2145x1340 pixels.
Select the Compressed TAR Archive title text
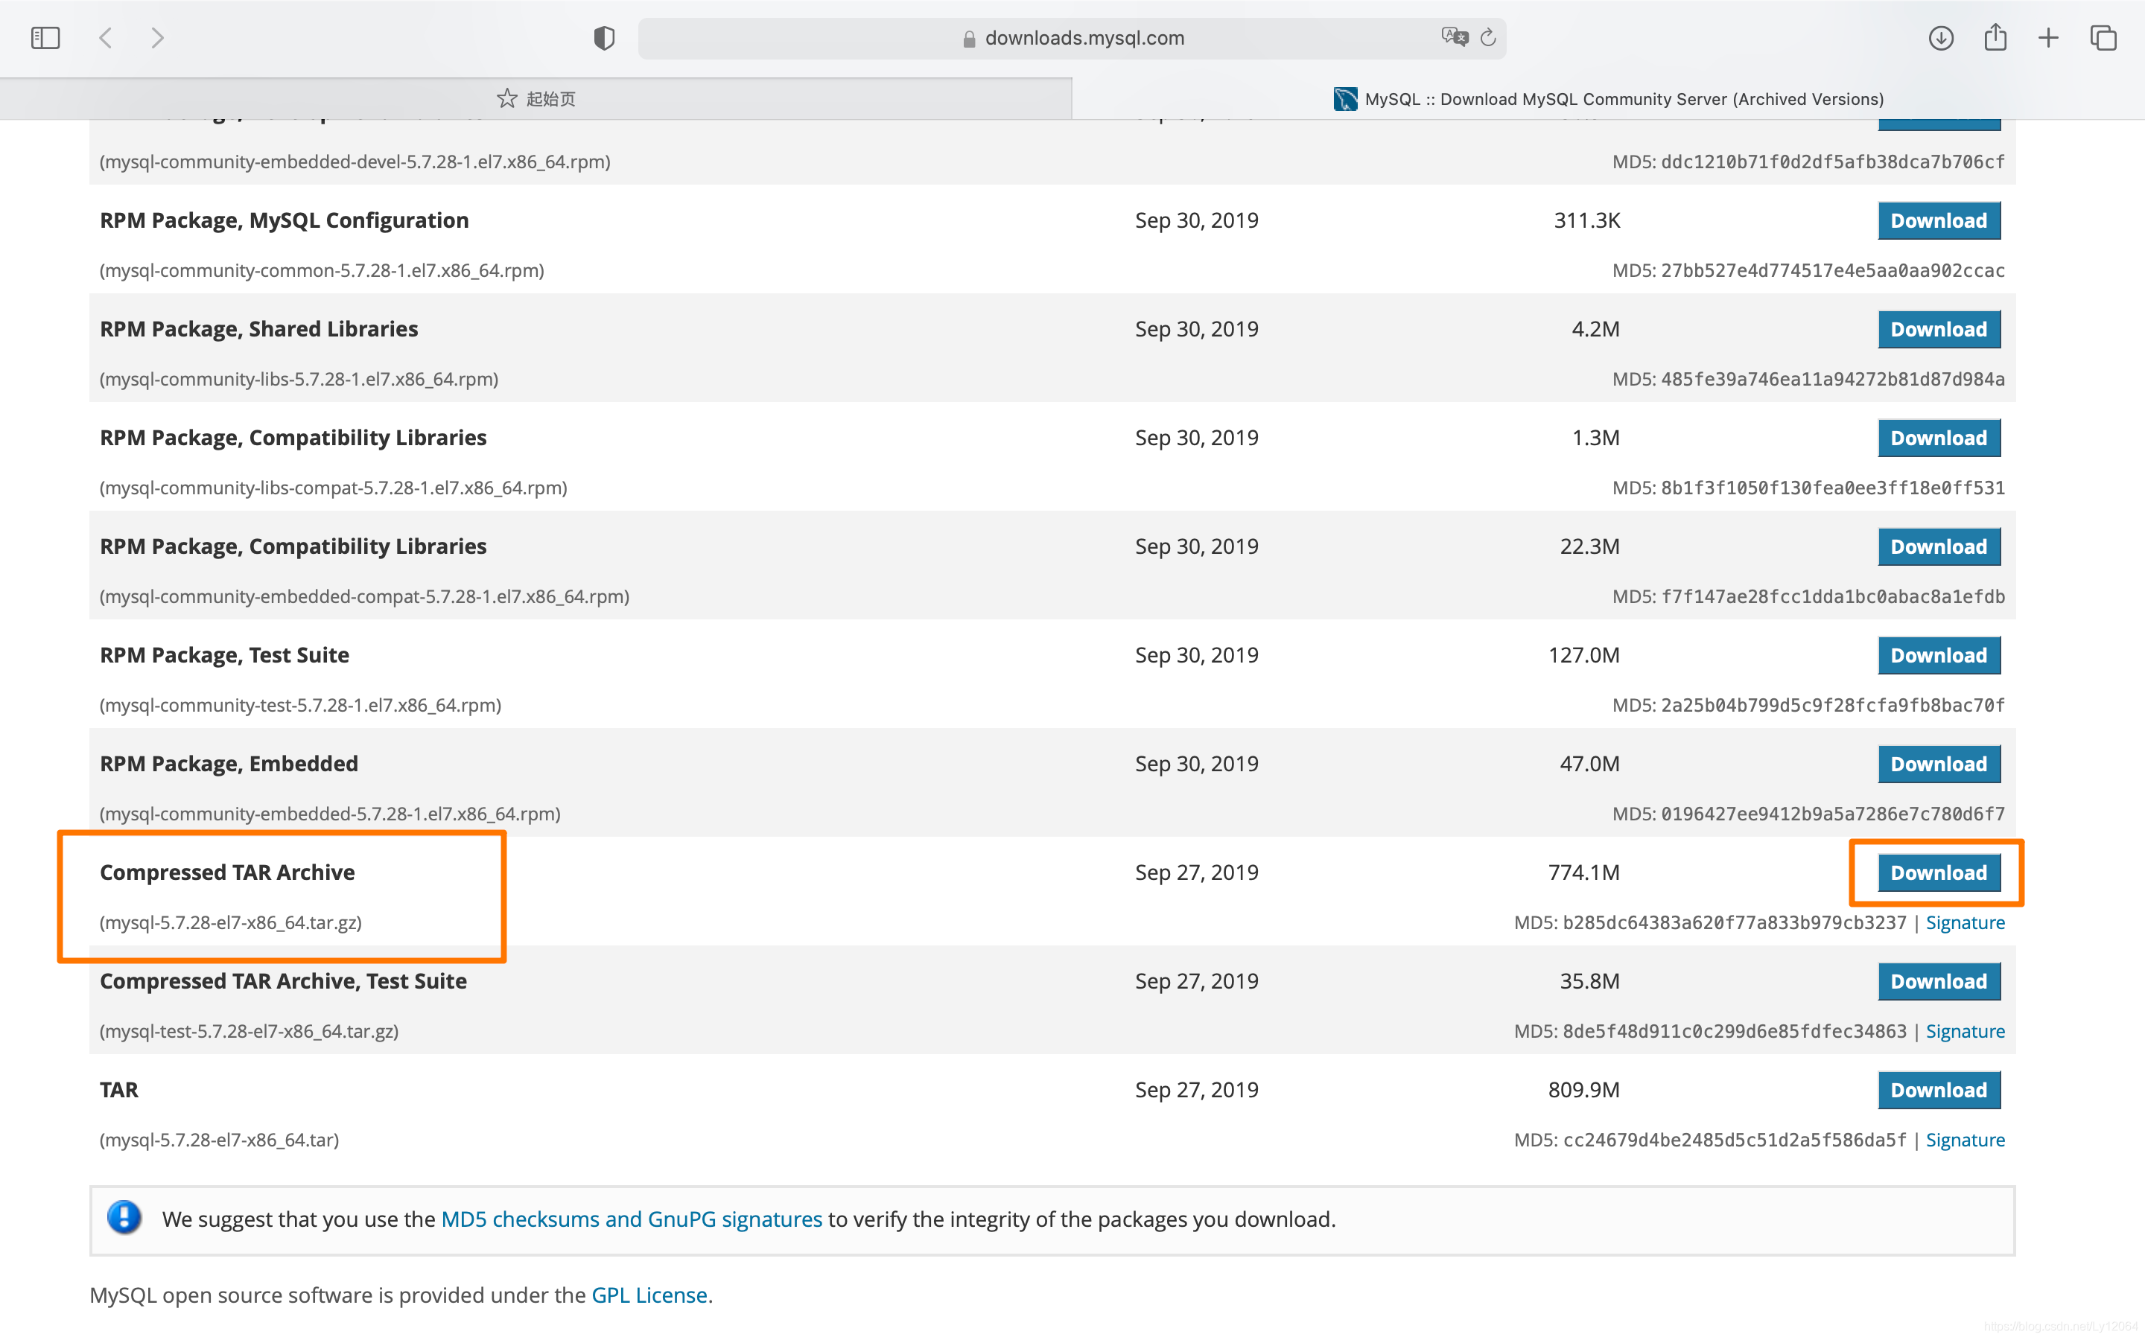(227, 872)
